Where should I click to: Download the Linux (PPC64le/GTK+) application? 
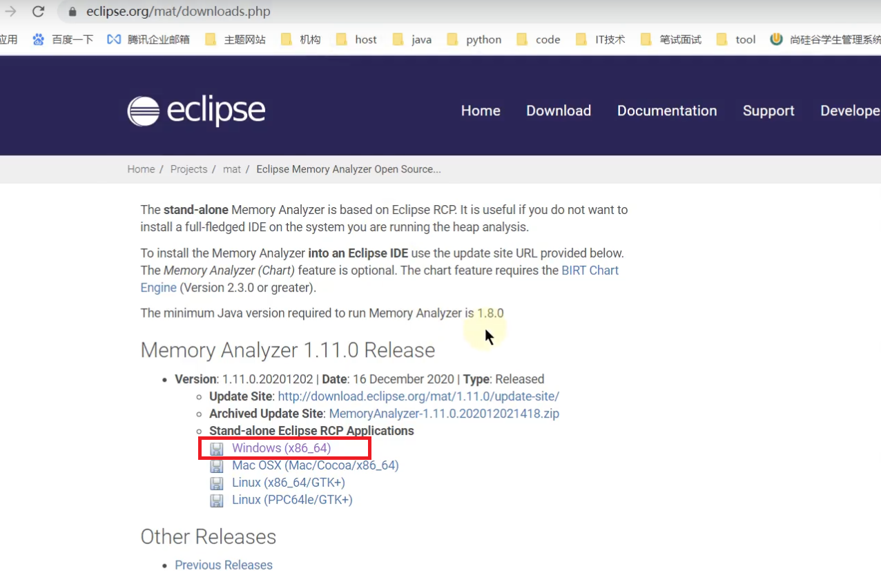point(292,500)
